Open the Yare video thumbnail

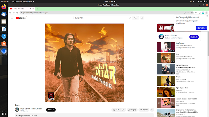click(x=166, y=58)
